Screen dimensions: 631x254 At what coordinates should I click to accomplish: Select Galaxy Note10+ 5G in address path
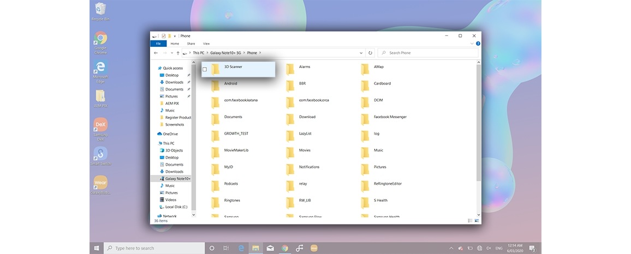point(226,53)
